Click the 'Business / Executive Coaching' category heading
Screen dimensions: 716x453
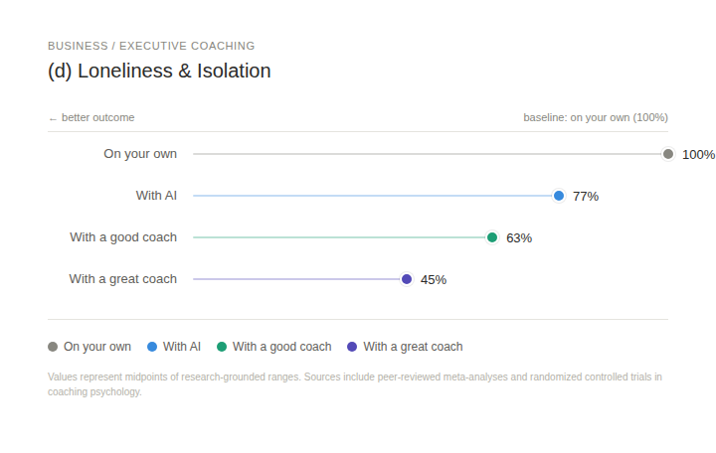pyautogui.click(x=151, y=46)
